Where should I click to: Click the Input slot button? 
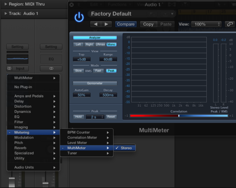click(x=20, y=69)
